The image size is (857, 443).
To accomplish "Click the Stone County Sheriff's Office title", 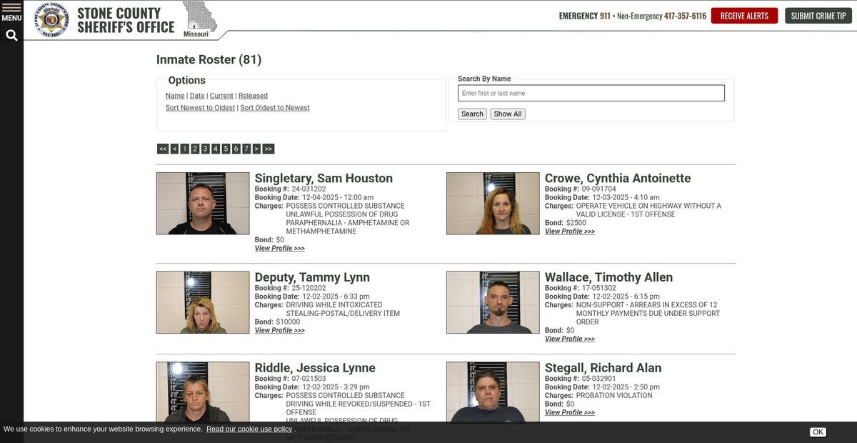I will tap(126, 20).
